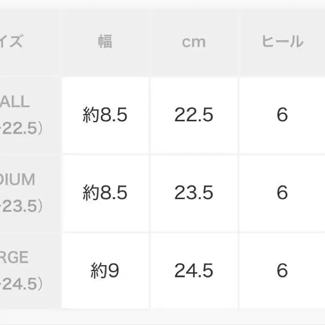Click heel value 6 in SMALL row

coord(282,115)
